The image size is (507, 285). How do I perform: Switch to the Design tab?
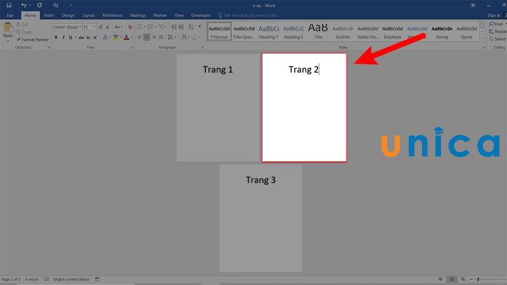(x=68, y=15)
